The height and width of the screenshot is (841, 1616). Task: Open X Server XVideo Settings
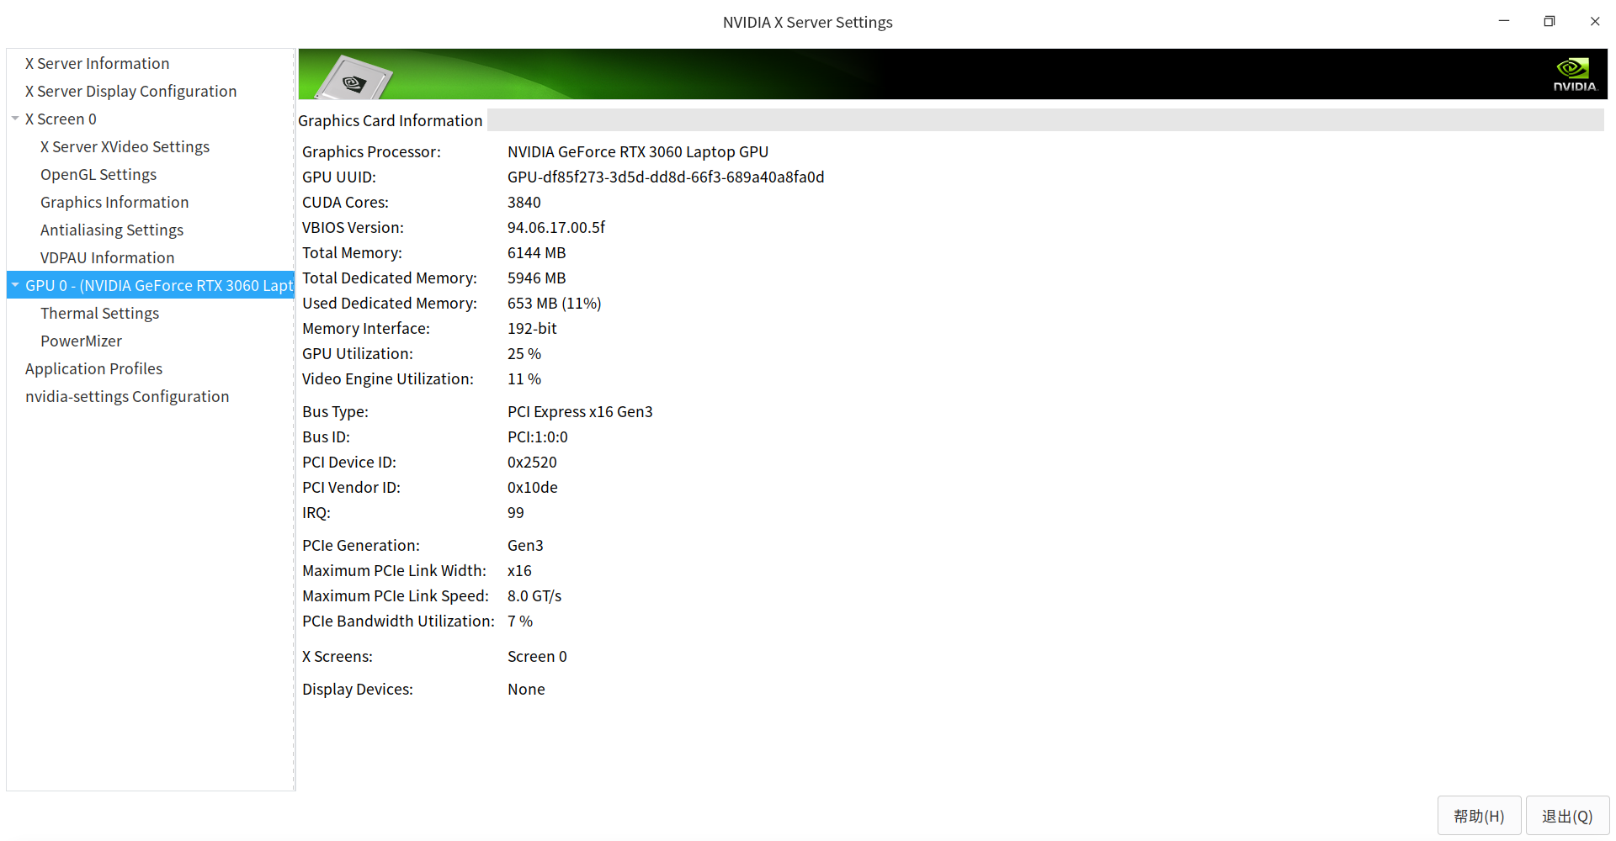125,147
